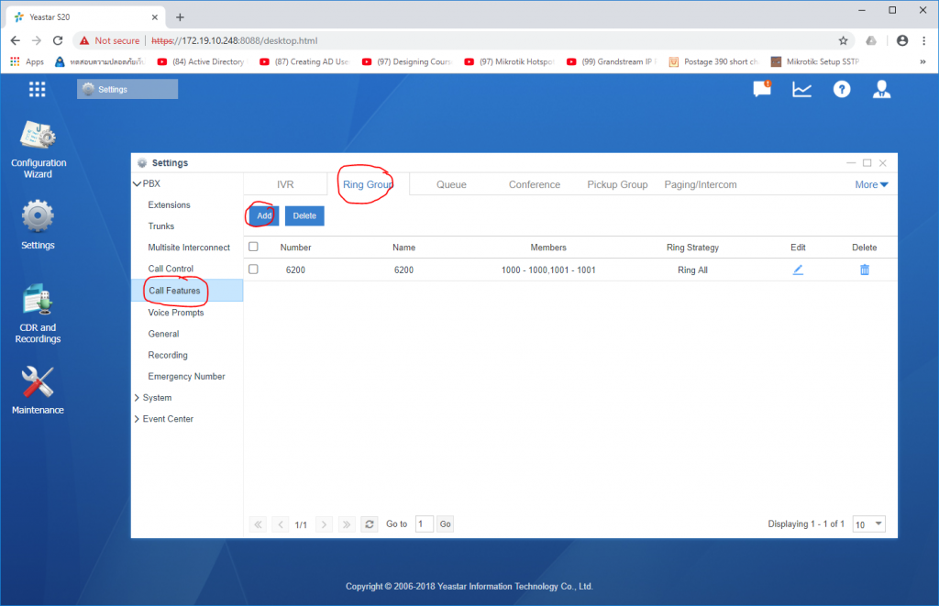Click the members cell '1000 - 1000,1001 - 1001'

[x=548, y=270]
